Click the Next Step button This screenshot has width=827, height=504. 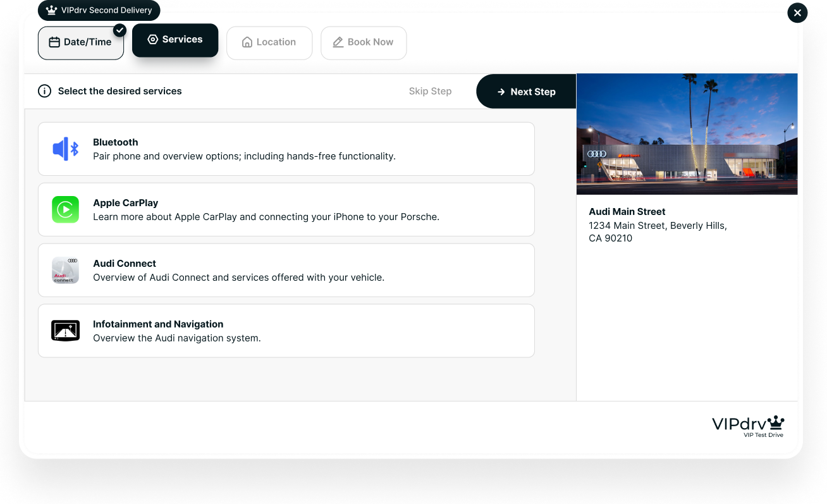pyautogui.click(x=526, y=92)
